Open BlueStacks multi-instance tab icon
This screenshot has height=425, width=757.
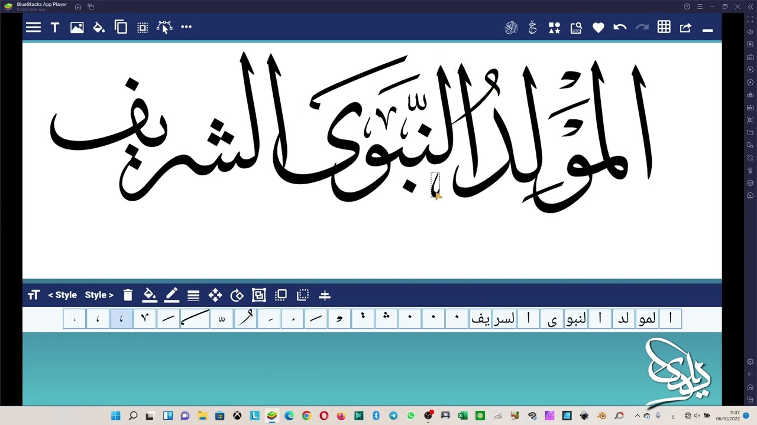tap(90, 6)
